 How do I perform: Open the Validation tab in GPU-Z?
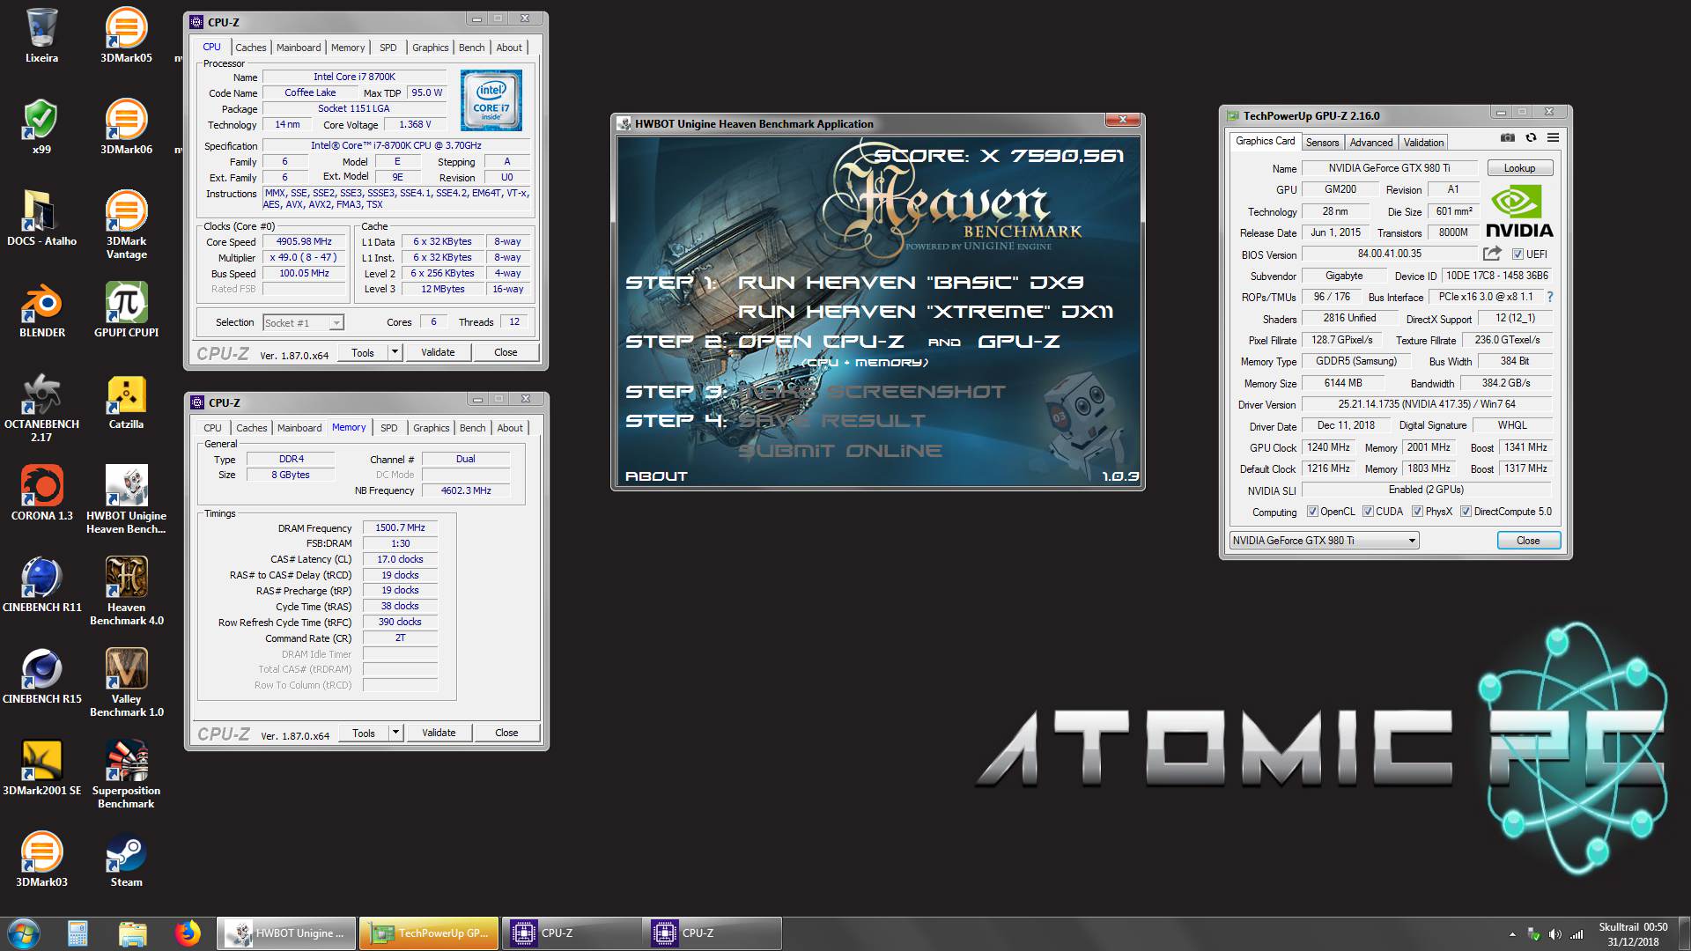point(1423,143)
